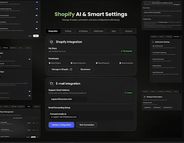The height and width of the screenshot is (143, 184).
Task: Click the Test Connection button
Action: [87, 125]
